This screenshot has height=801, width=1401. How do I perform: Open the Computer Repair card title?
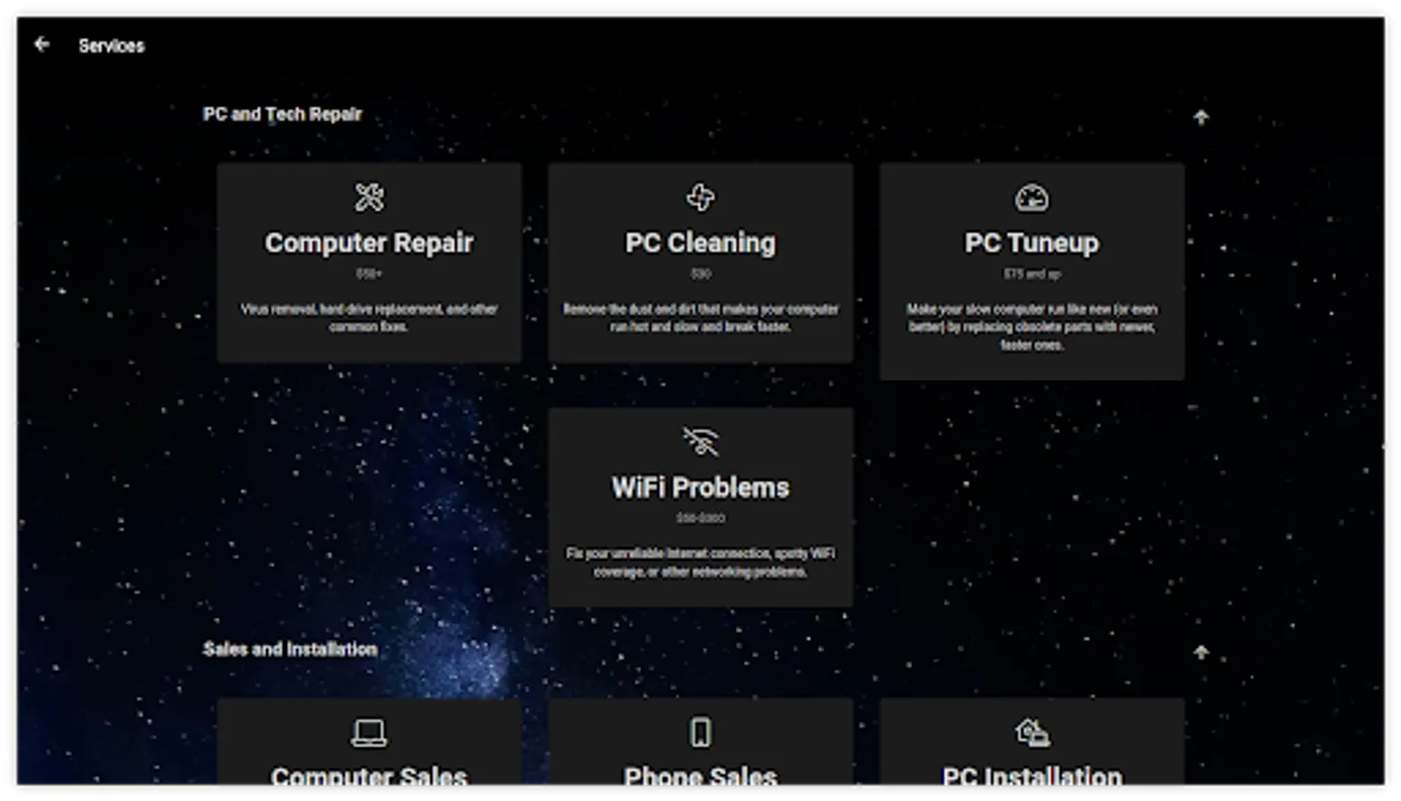coord(369,242)
